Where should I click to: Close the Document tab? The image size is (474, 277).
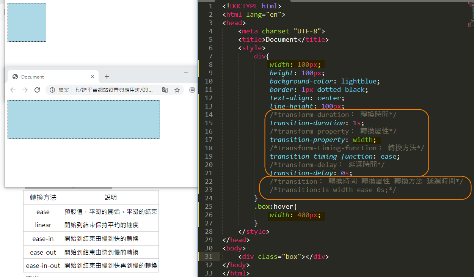[x=93, y=77]
